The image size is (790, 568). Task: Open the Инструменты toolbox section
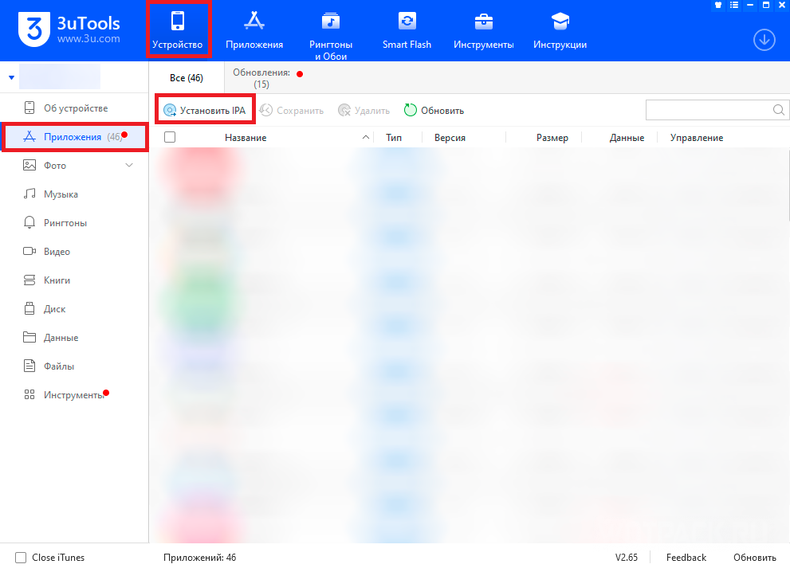(x=483, y=29)
